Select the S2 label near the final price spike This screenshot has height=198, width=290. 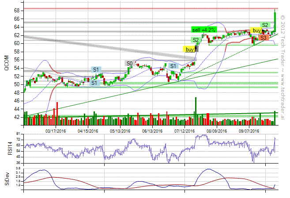pyautogui.click(x=265, y=25)
